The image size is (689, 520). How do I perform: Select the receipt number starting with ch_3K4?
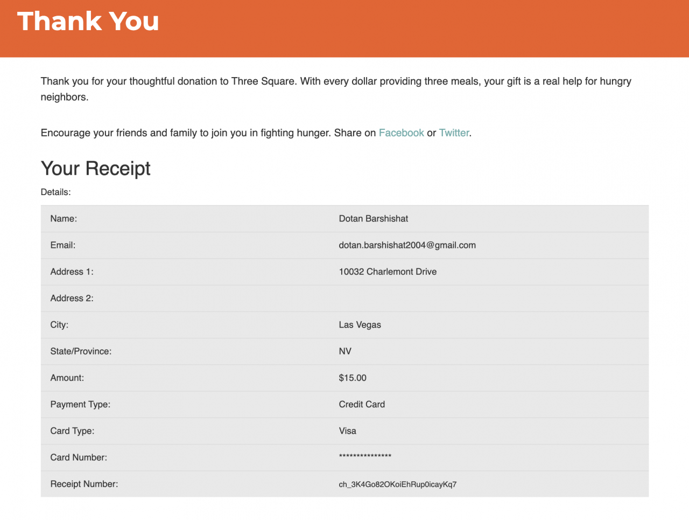click(397, 484)
